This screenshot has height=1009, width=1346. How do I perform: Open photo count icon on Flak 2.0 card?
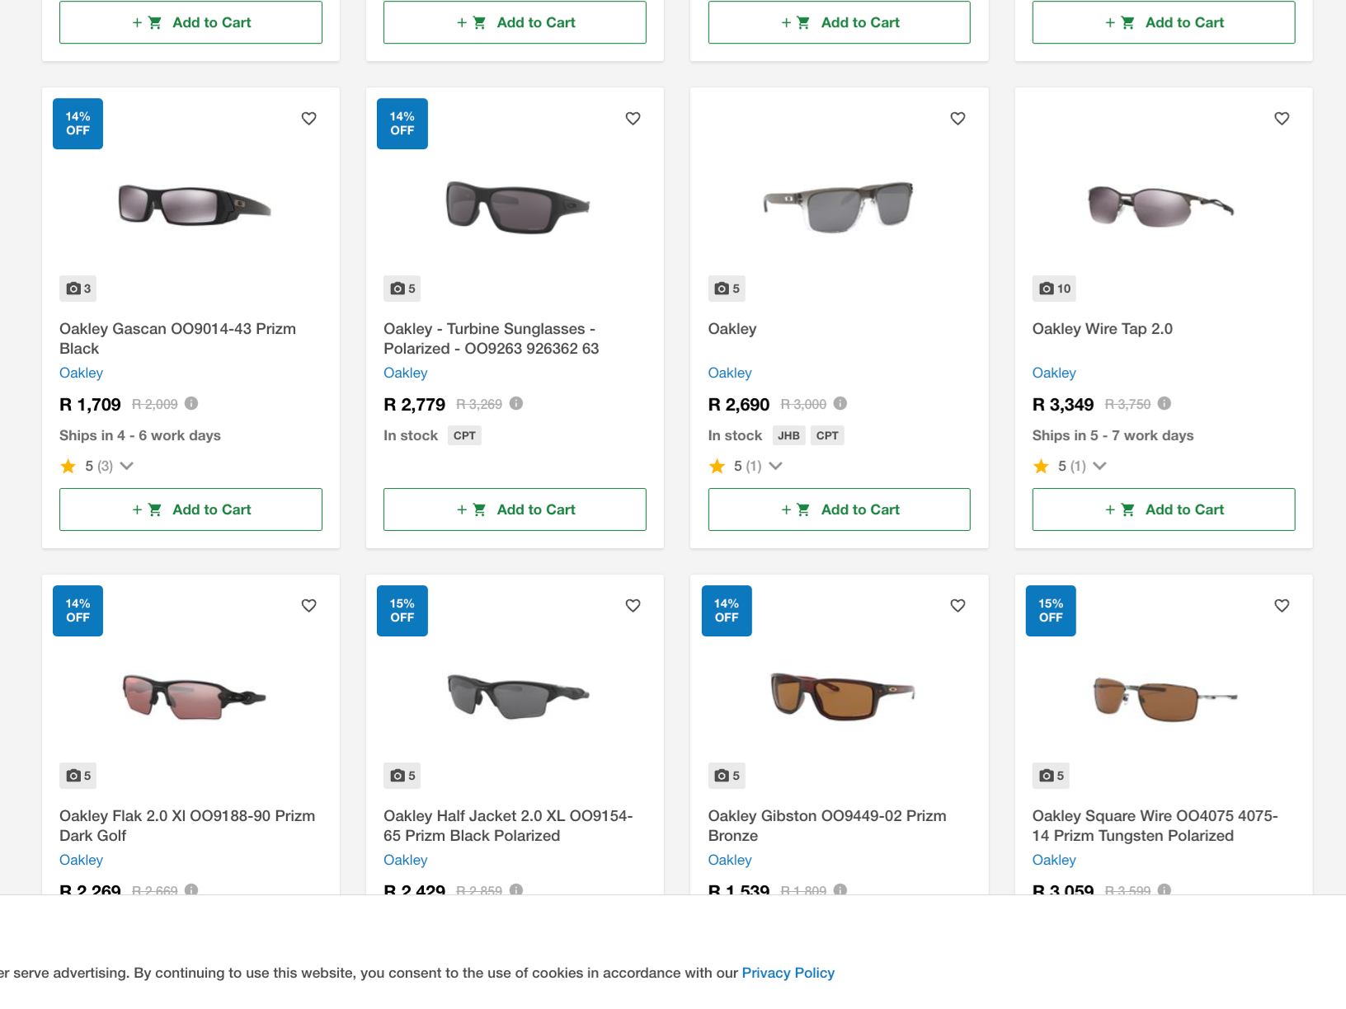coord(78,776)
